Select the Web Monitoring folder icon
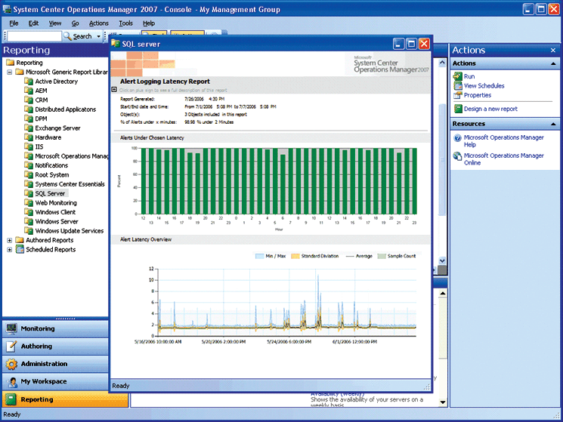 point(29,202)
